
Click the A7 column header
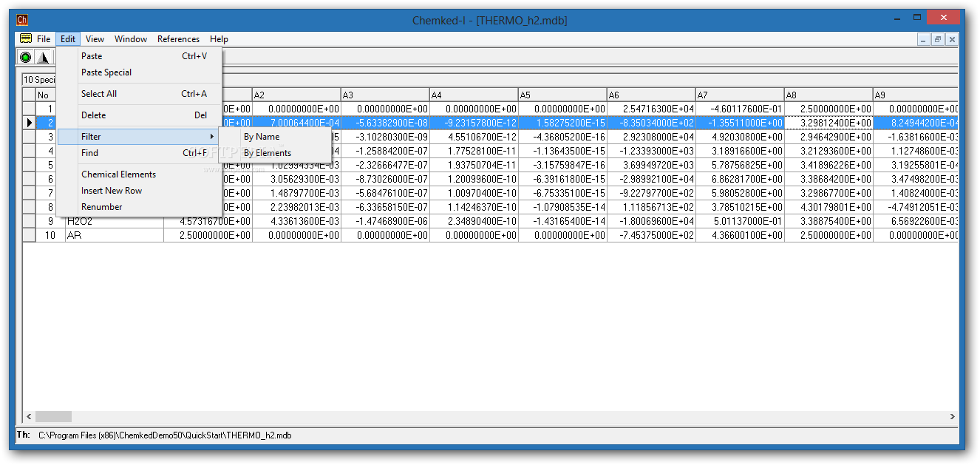(x=740, y=95)
